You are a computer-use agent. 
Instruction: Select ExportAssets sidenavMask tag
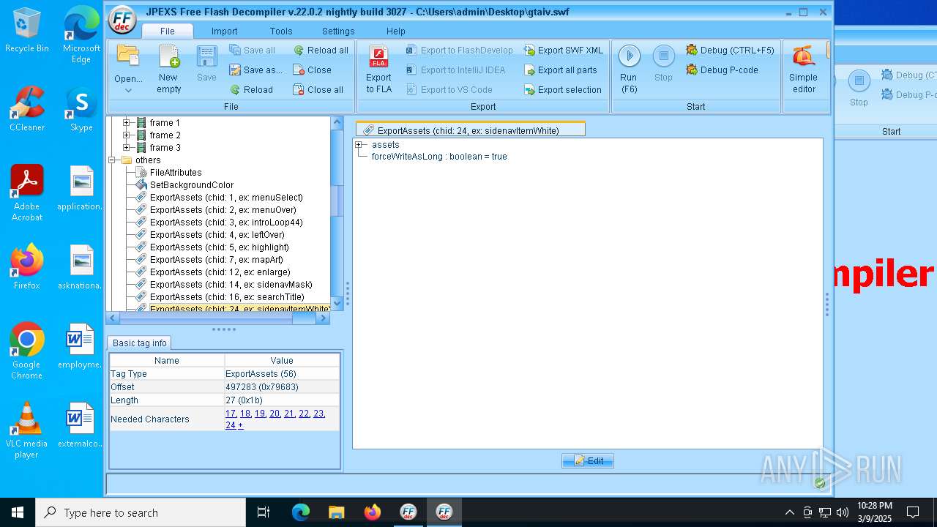(x=231, y=285)
